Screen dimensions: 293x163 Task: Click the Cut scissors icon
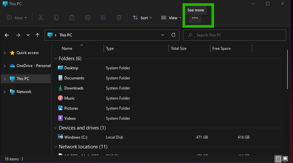click(41, 18)
